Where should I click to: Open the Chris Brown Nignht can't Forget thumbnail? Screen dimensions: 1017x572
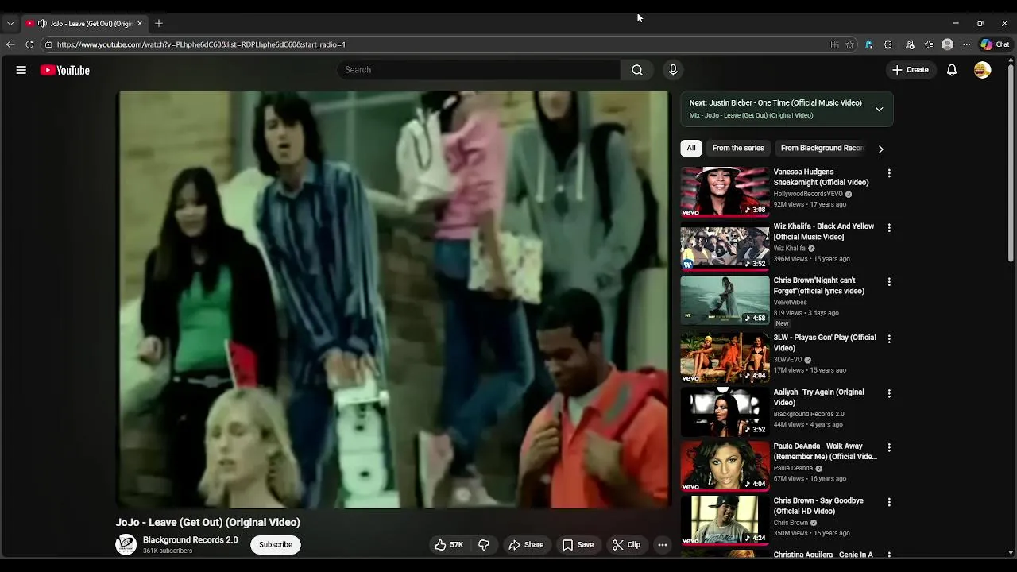725,300
